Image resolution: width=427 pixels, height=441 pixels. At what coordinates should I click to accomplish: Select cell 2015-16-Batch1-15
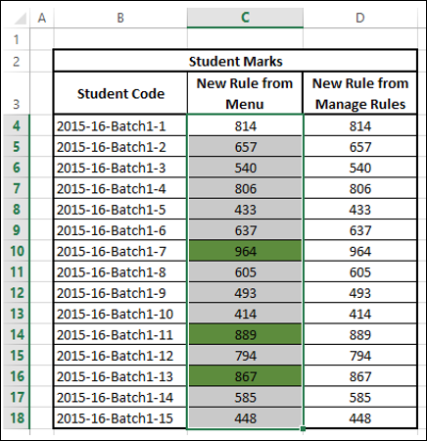(120, 418)
